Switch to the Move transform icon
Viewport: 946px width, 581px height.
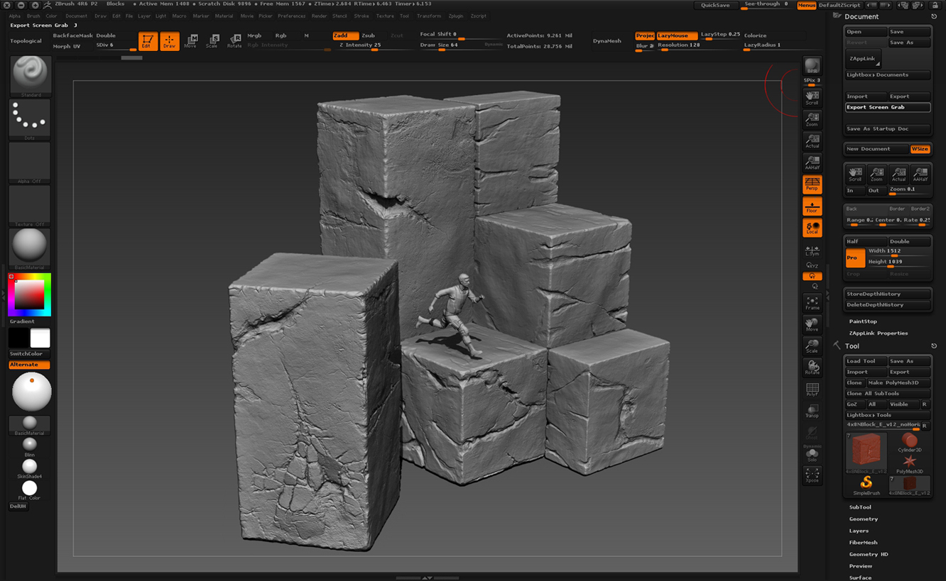coord(190,41)
